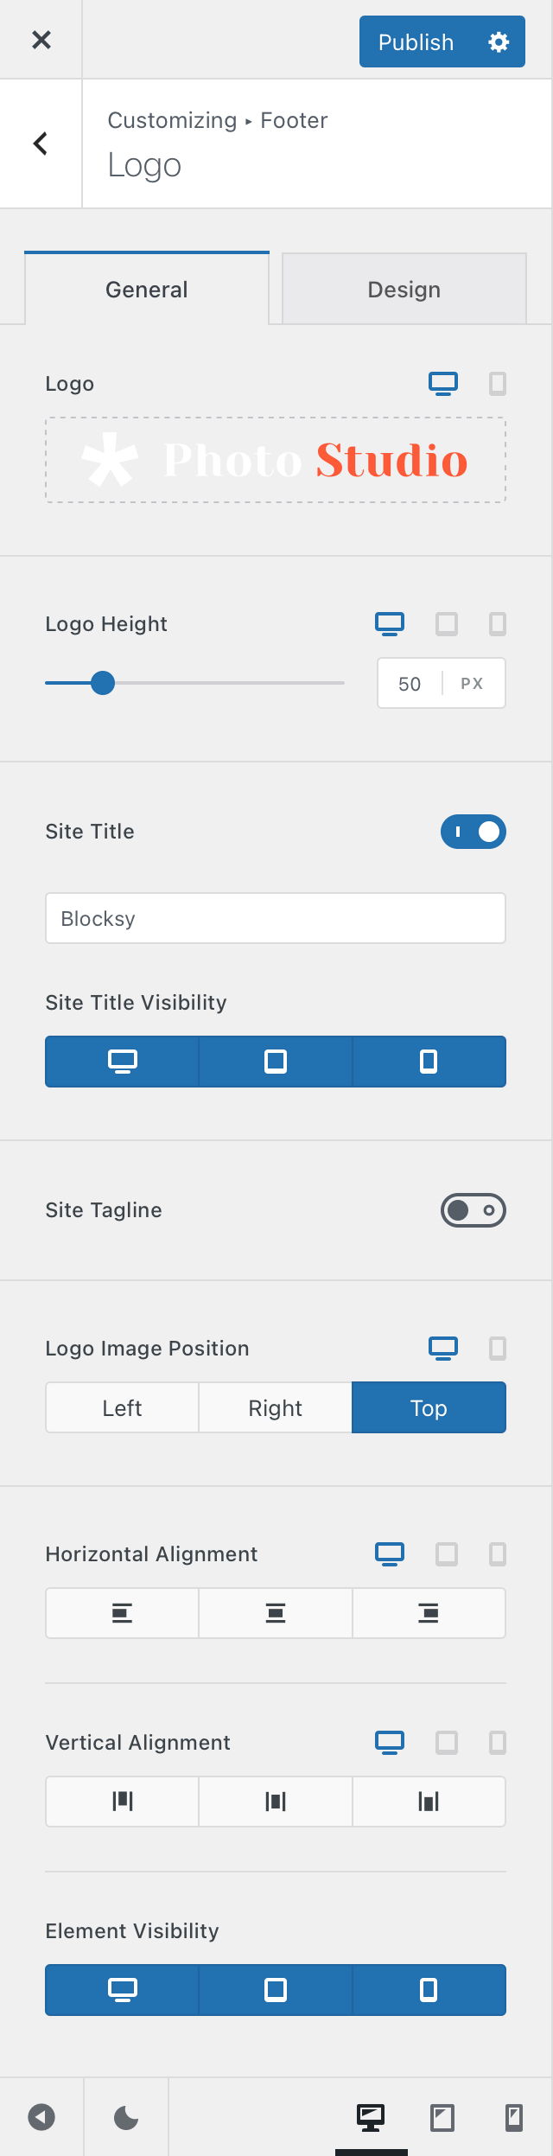Screen dimensions: 553x2156
Task: Toggle Element Visibility on mobile
Action: (429, 1990)
